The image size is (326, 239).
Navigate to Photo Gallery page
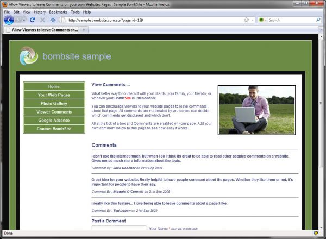point(54,103)
